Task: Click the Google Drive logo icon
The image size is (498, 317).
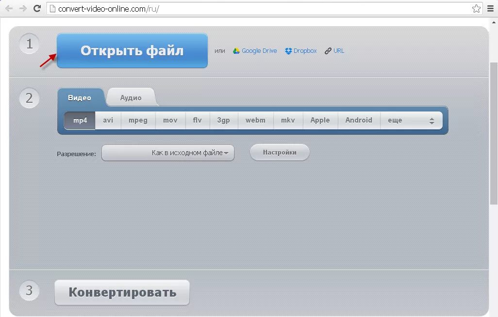Action: click(236, 51)
